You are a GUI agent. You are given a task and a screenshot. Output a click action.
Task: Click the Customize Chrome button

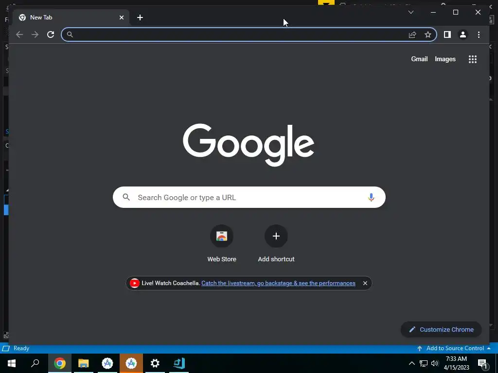(441, 330)
